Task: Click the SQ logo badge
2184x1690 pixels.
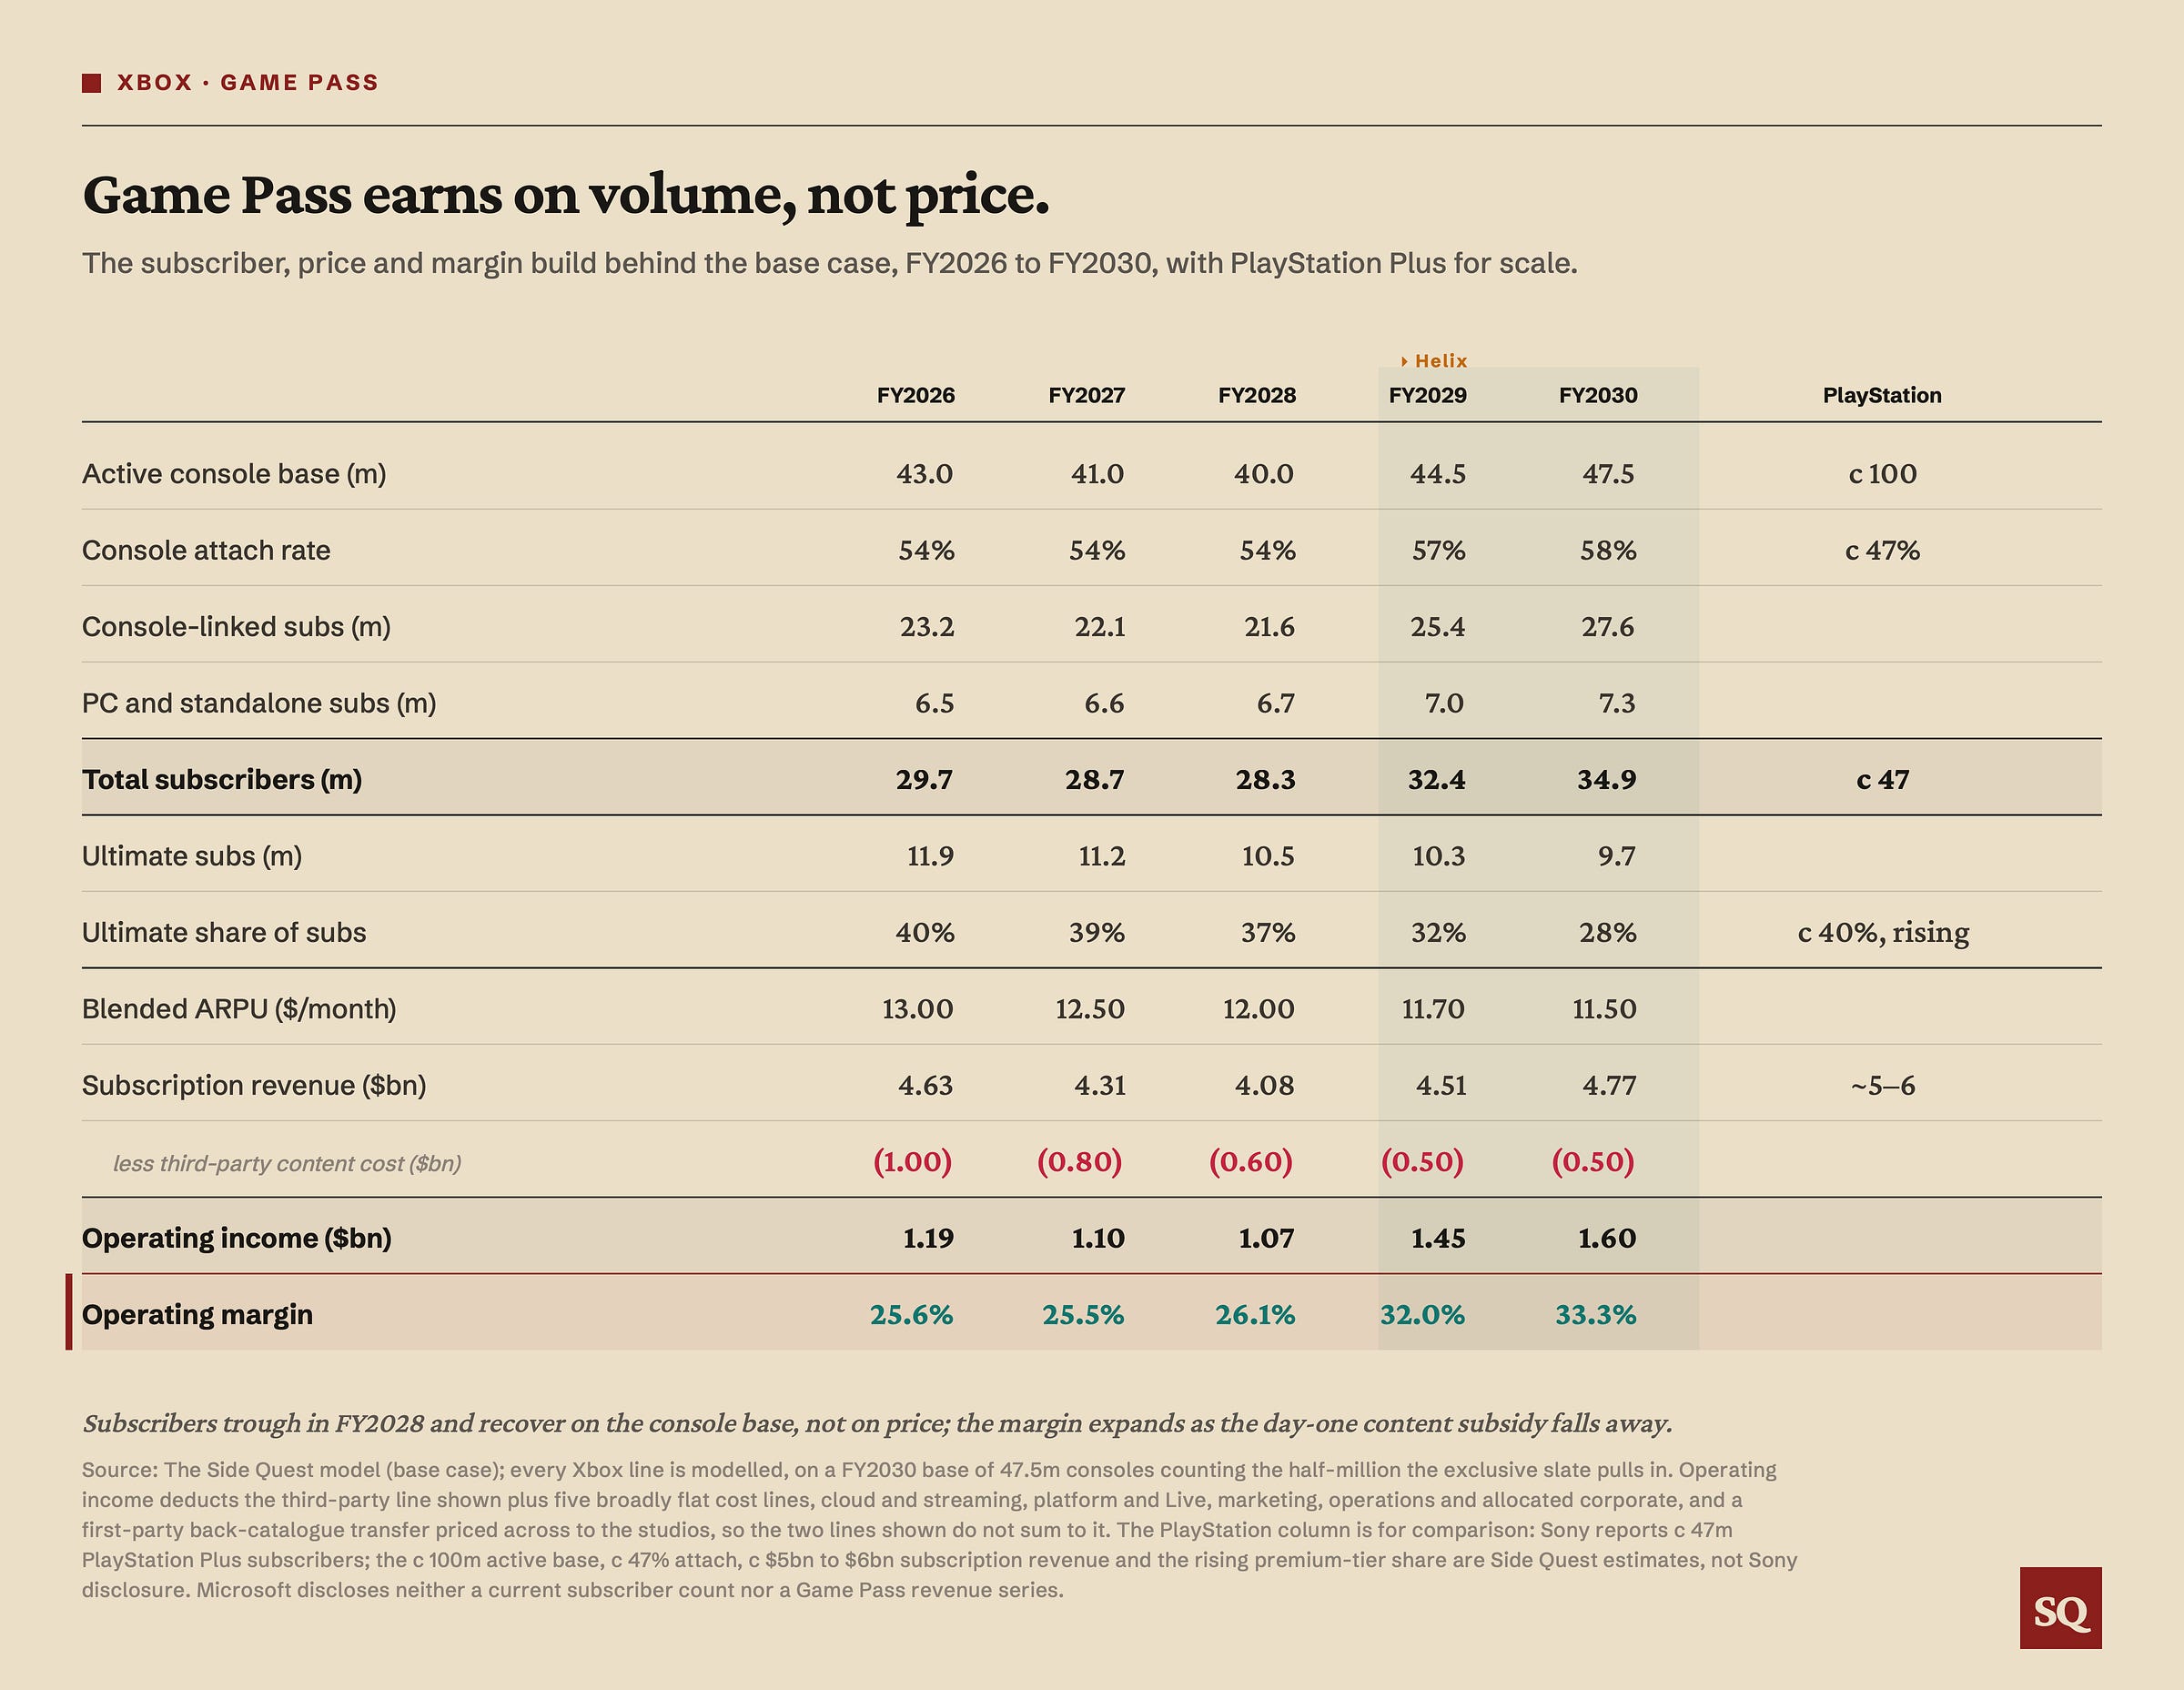Action: tap(2060, 1607)
